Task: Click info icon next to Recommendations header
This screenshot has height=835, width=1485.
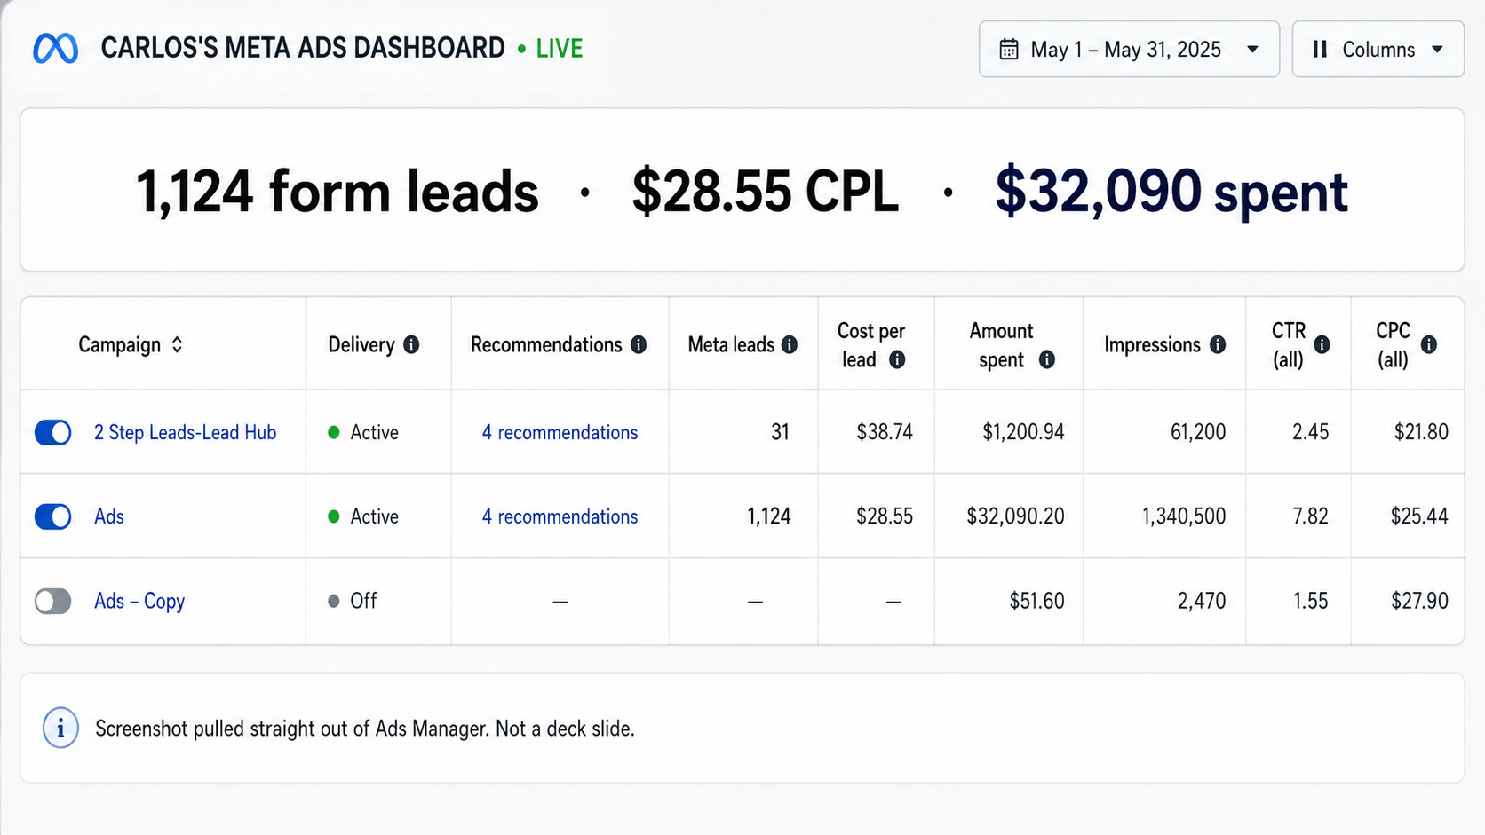Action: [639, 344]
